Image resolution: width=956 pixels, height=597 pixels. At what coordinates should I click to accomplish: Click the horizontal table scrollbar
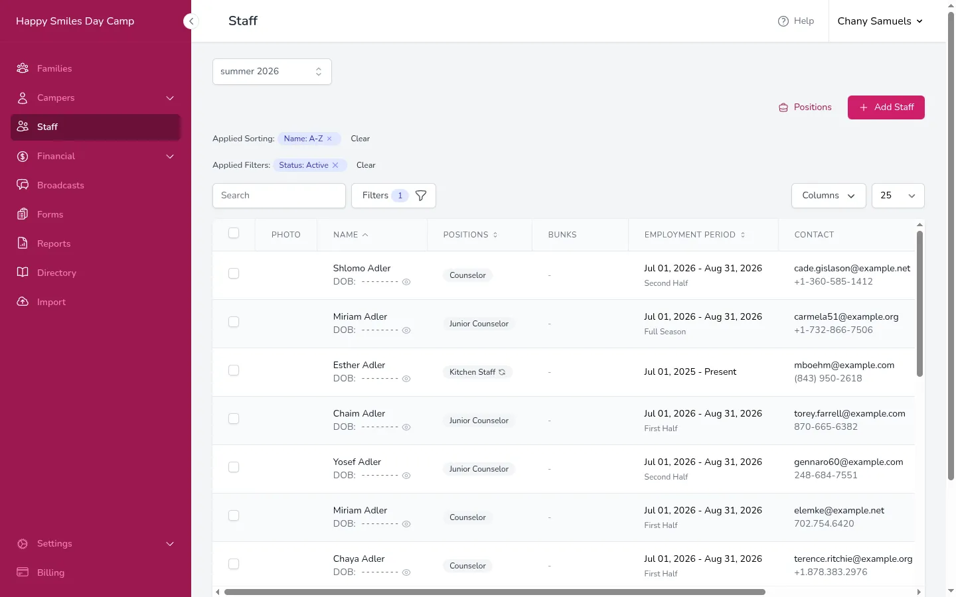(x=495, y=592)
